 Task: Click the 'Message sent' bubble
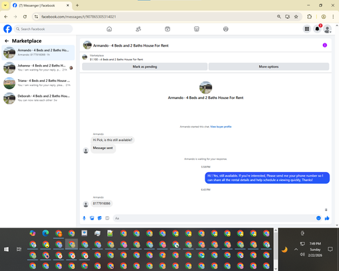[x=103, y=148]
